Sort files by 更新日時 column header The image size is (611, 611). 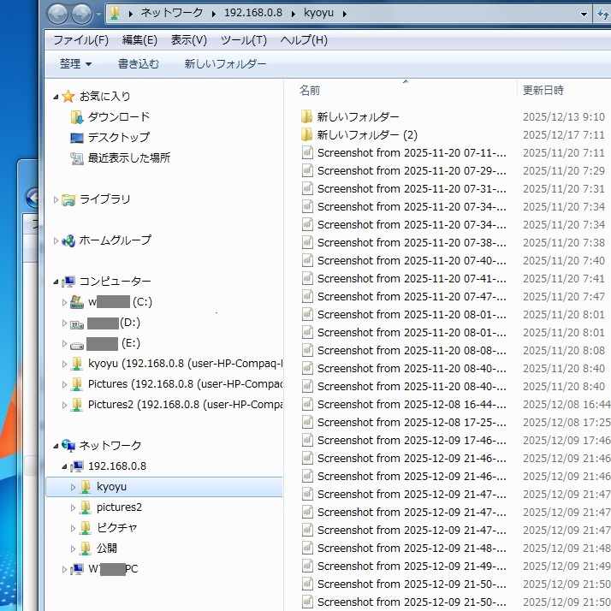click(543, 90)
